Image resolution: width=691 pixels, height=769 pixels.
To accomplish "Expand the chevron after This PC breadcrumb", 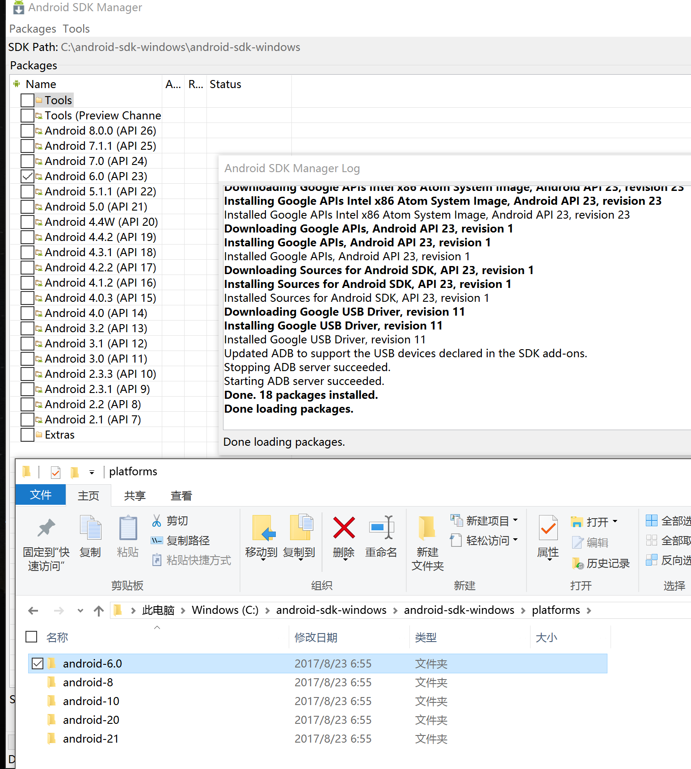I will coord(183,611).
